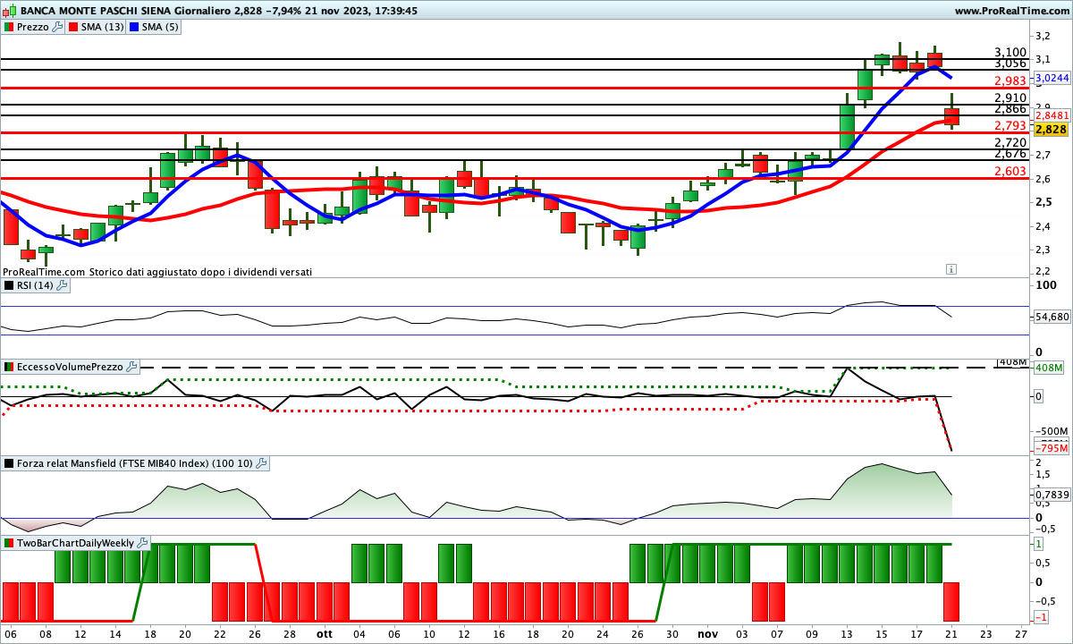Select the EccessoVolumePrezzo indicator label

(70, 367)
